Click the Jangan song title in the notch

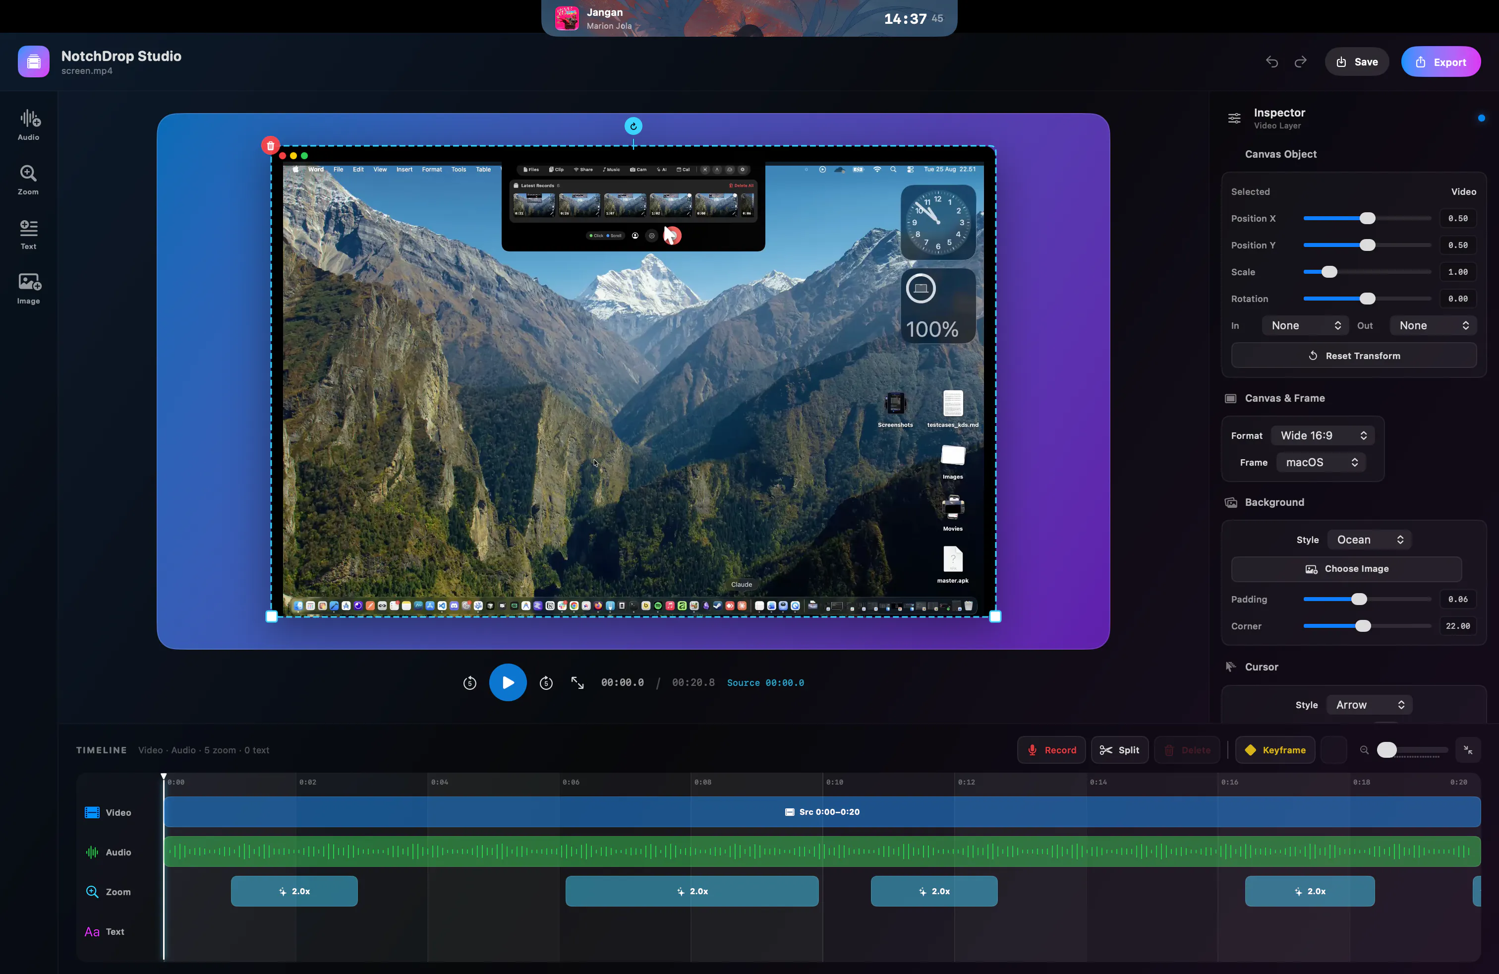point(605,12)
